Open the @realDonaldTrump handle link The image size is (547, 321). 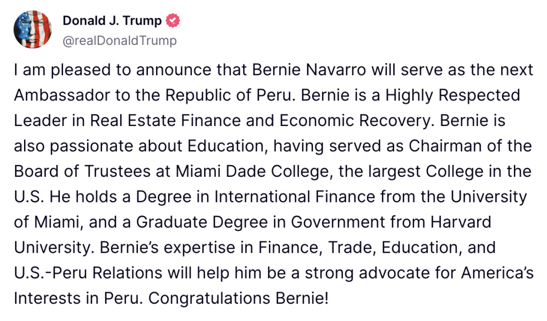pyautogui.click(x=120, y=41)
